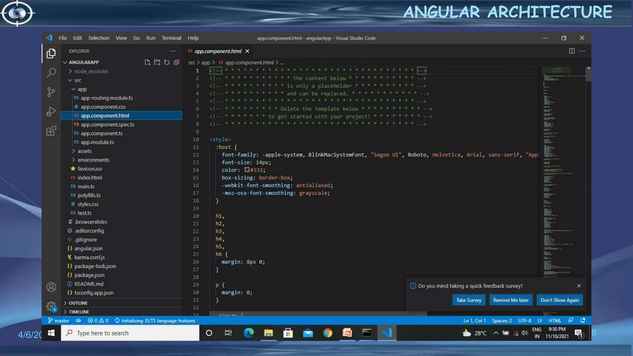Open the Selection menu
The width and height of the screenshot is (633, 356).
click(99, 38)
